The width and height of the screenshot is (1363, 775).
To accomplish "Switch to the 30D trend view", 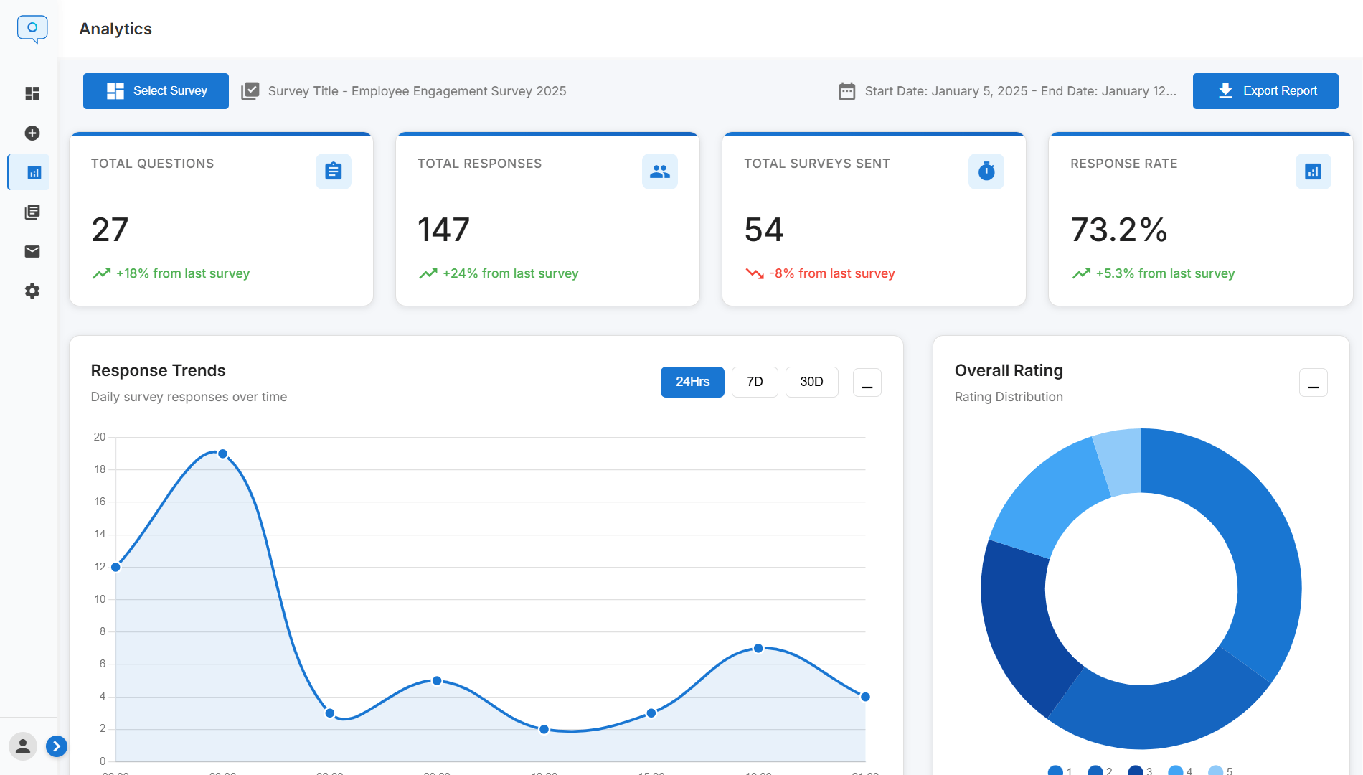I will point(811,382).
